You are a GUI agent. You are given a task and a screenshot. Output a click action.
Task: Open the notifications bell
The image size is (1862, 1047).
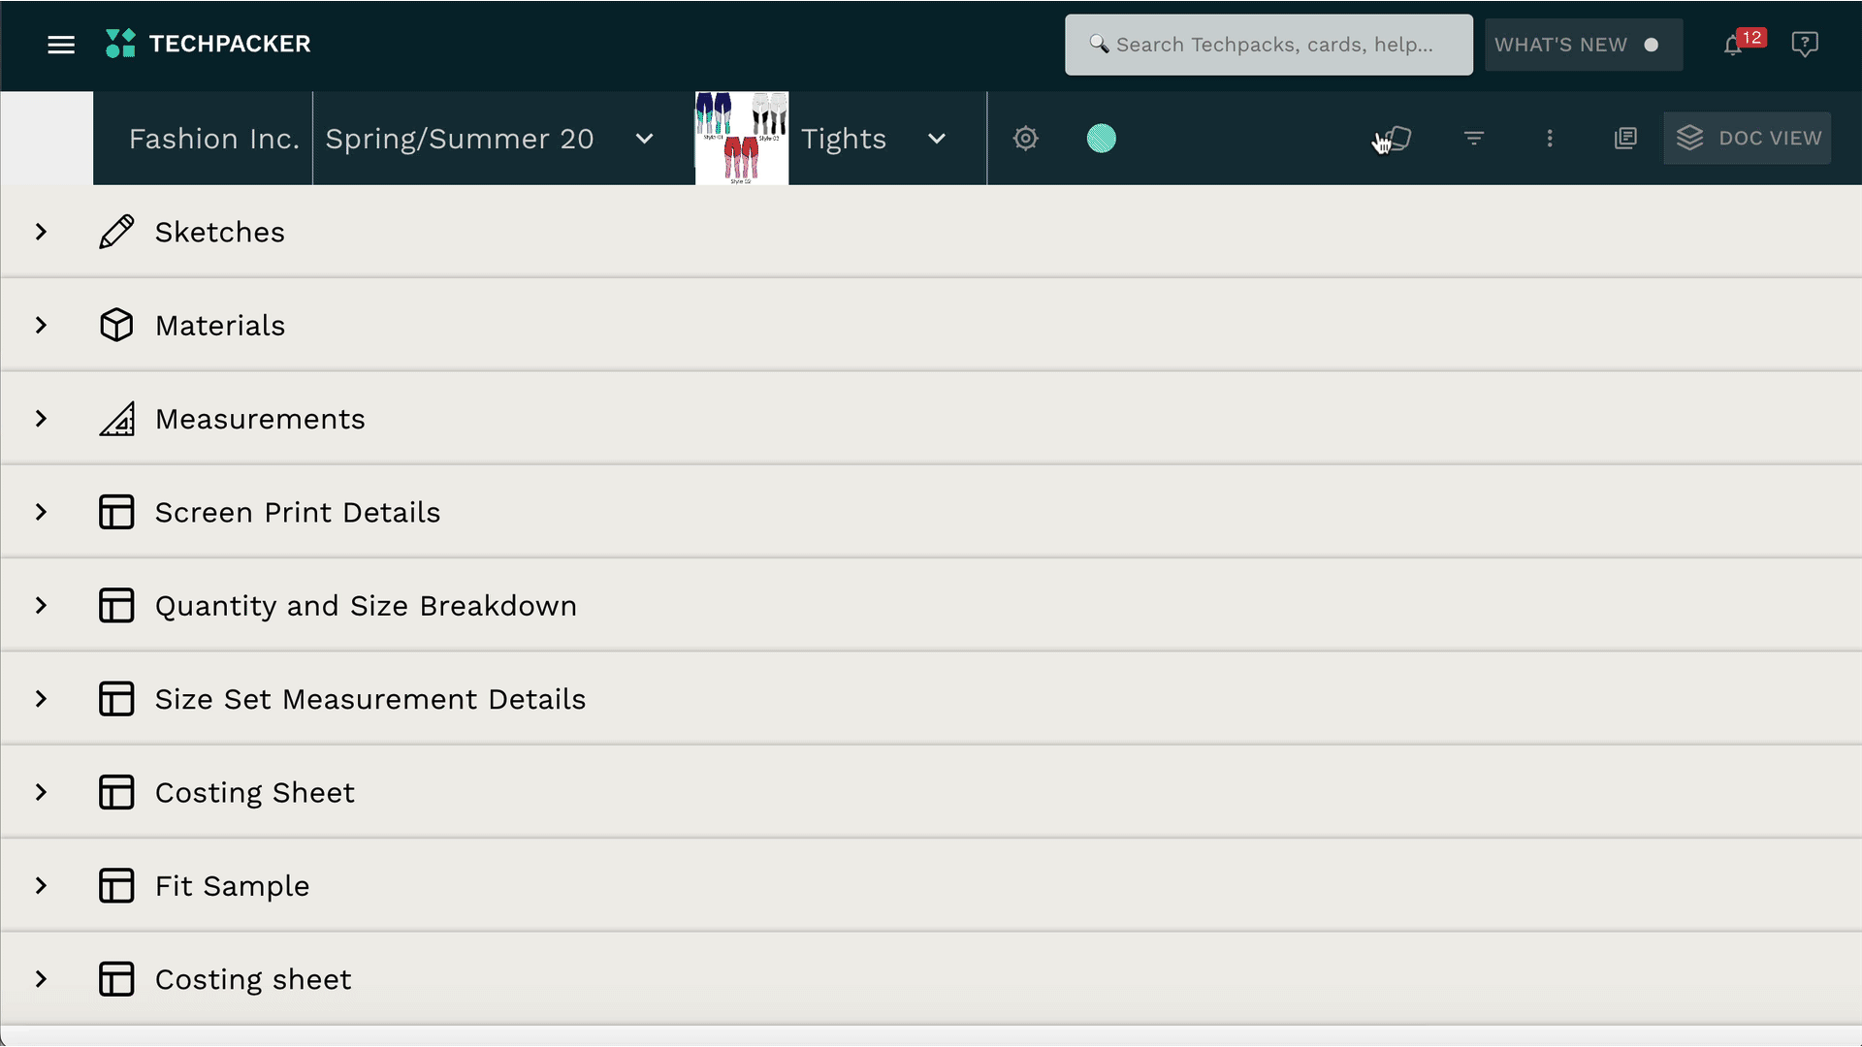click(x=1733, y=45)
